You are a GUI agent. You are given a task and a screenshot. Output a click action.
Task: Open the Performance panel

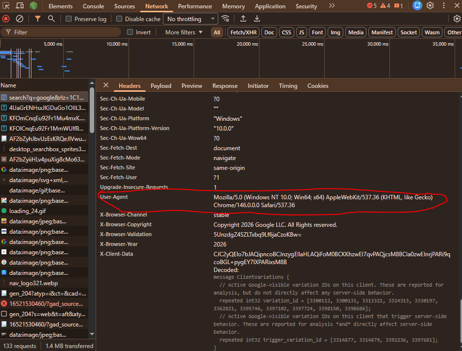pyautogui.click(x=195, y=6)
